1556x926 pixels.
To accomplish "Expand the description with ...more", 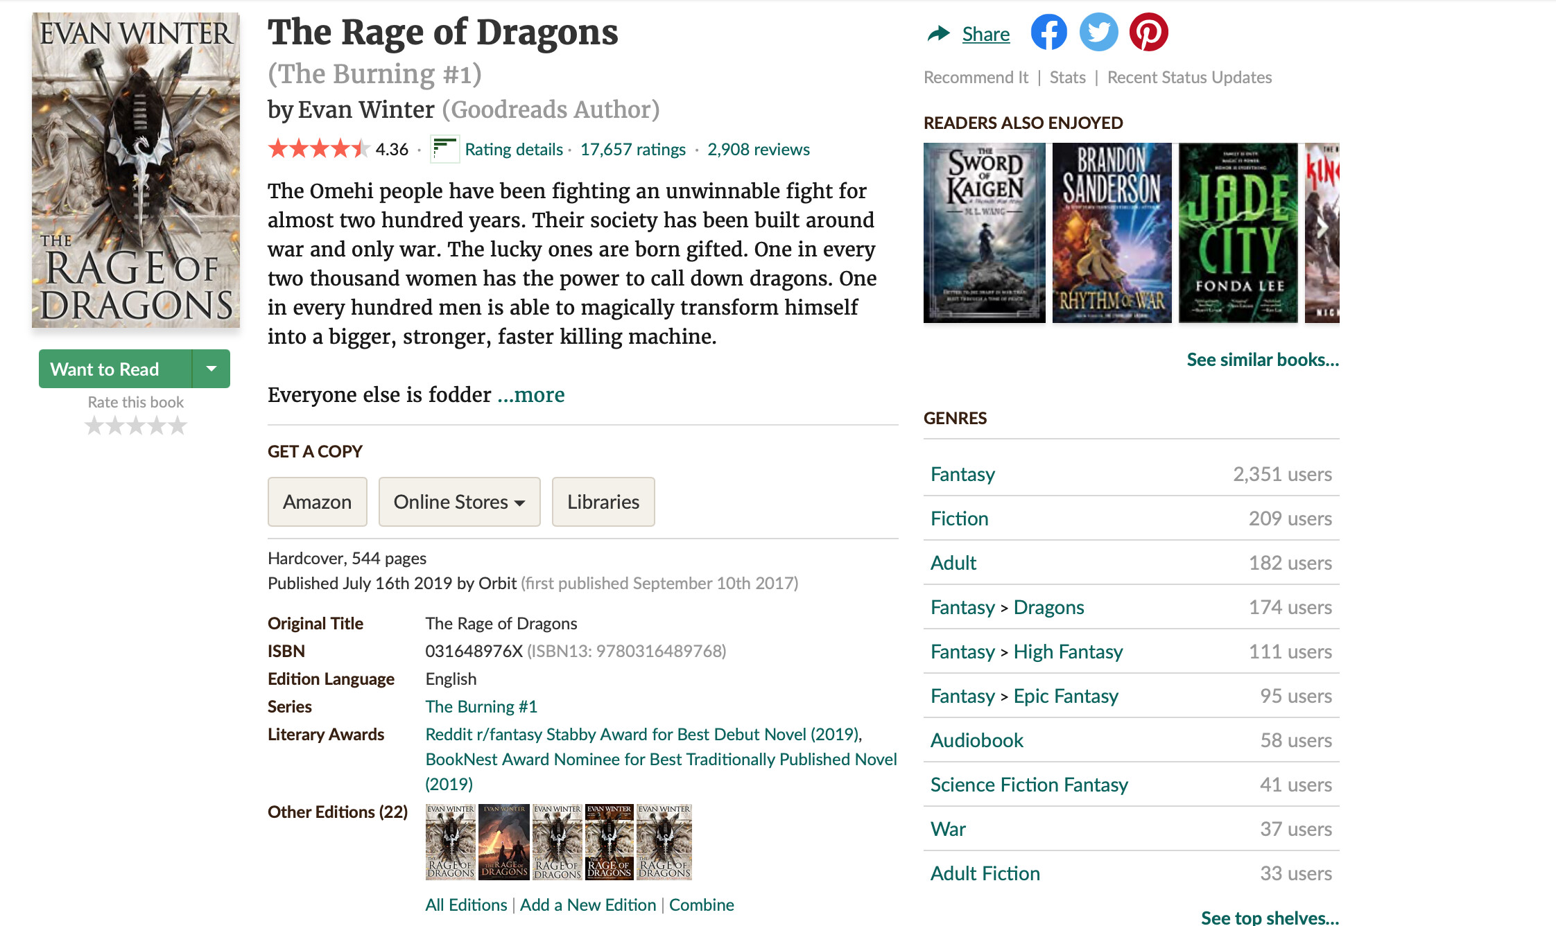I will [531, 394].
